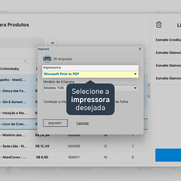This screenshot has width=181, height=181.
Task: Click the upper arrow on the panel splitter handle
Action: (x=149, y=85)
